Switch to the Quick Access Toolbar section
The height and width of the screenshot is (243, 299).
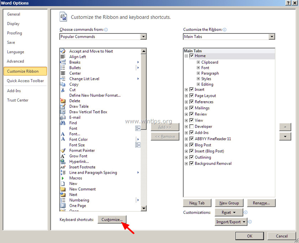point(25,81)
